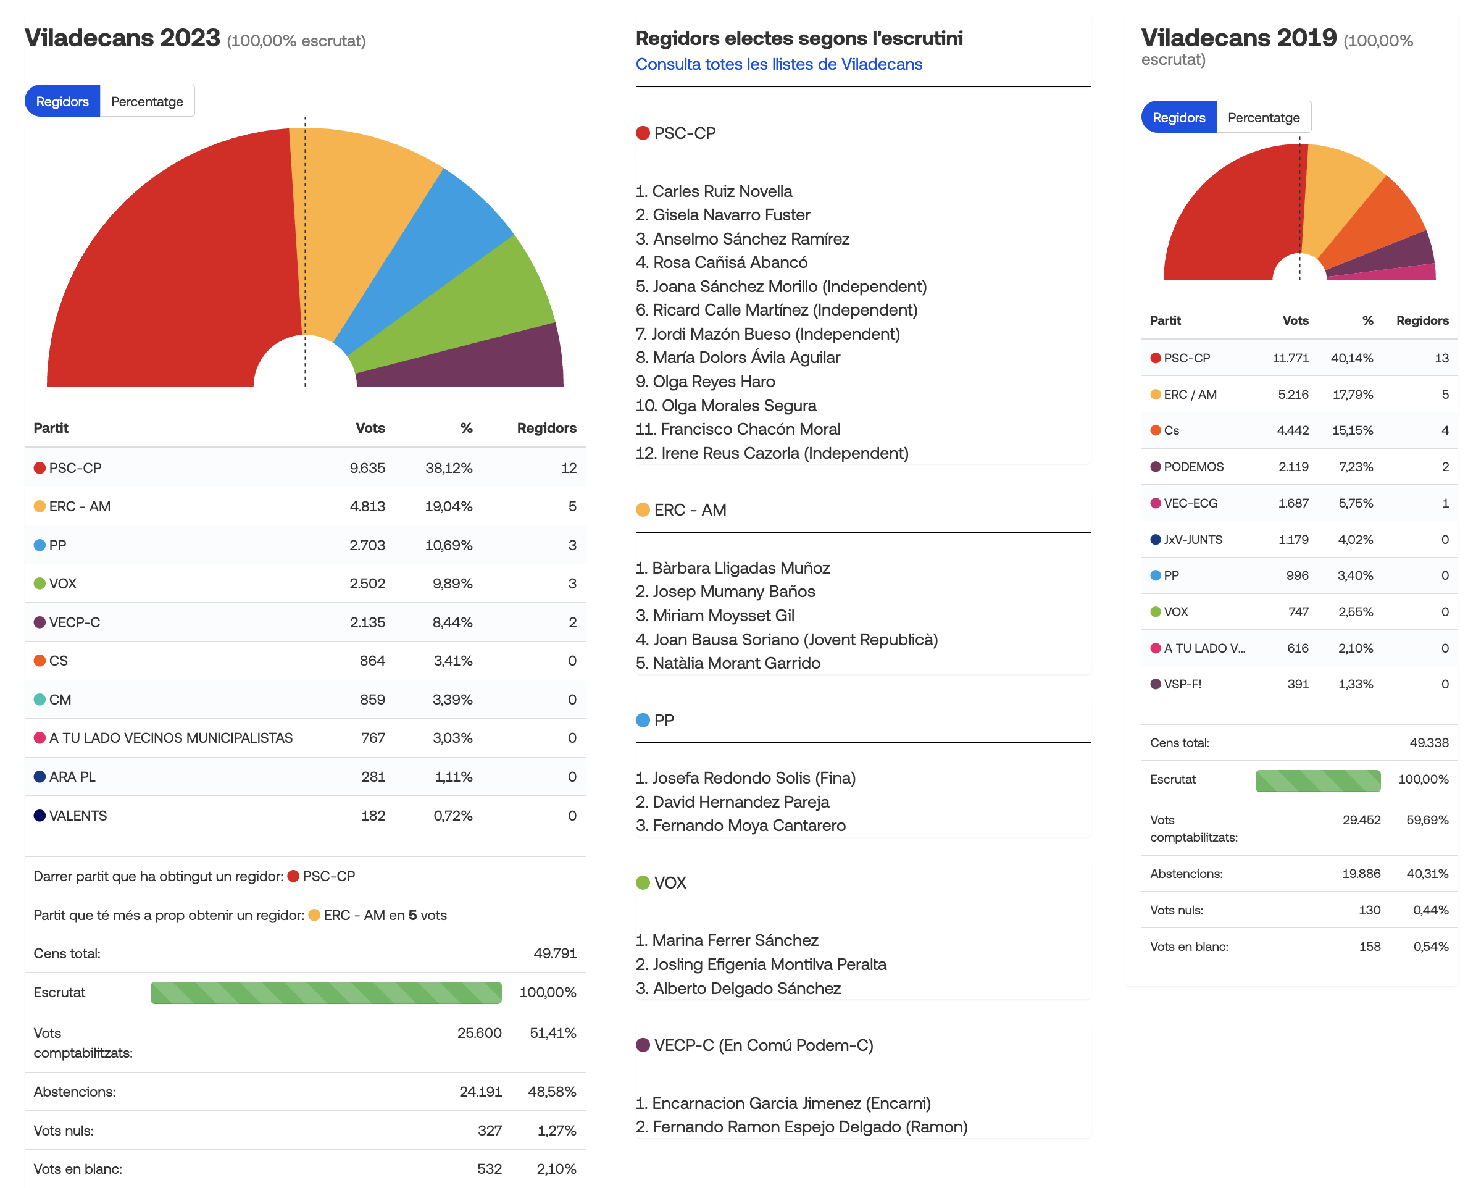
Task: Click the Abstencions value 24.191
Action: [x=480, y=1092]
